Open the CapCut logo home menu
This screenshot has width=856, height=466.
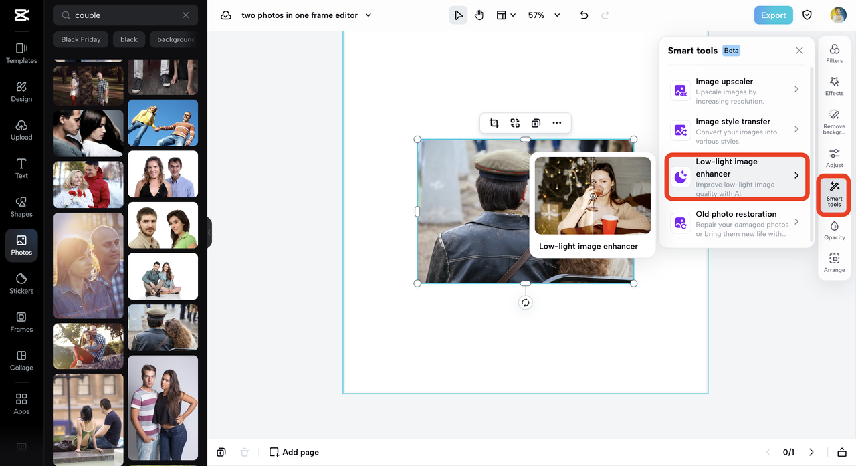click(21, 15)
